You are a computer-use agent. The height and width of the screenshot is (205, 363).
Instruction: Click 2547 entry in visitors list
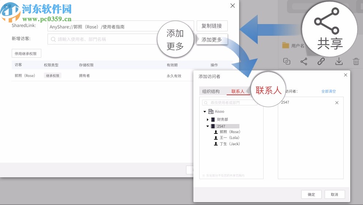tap(285, 102)
